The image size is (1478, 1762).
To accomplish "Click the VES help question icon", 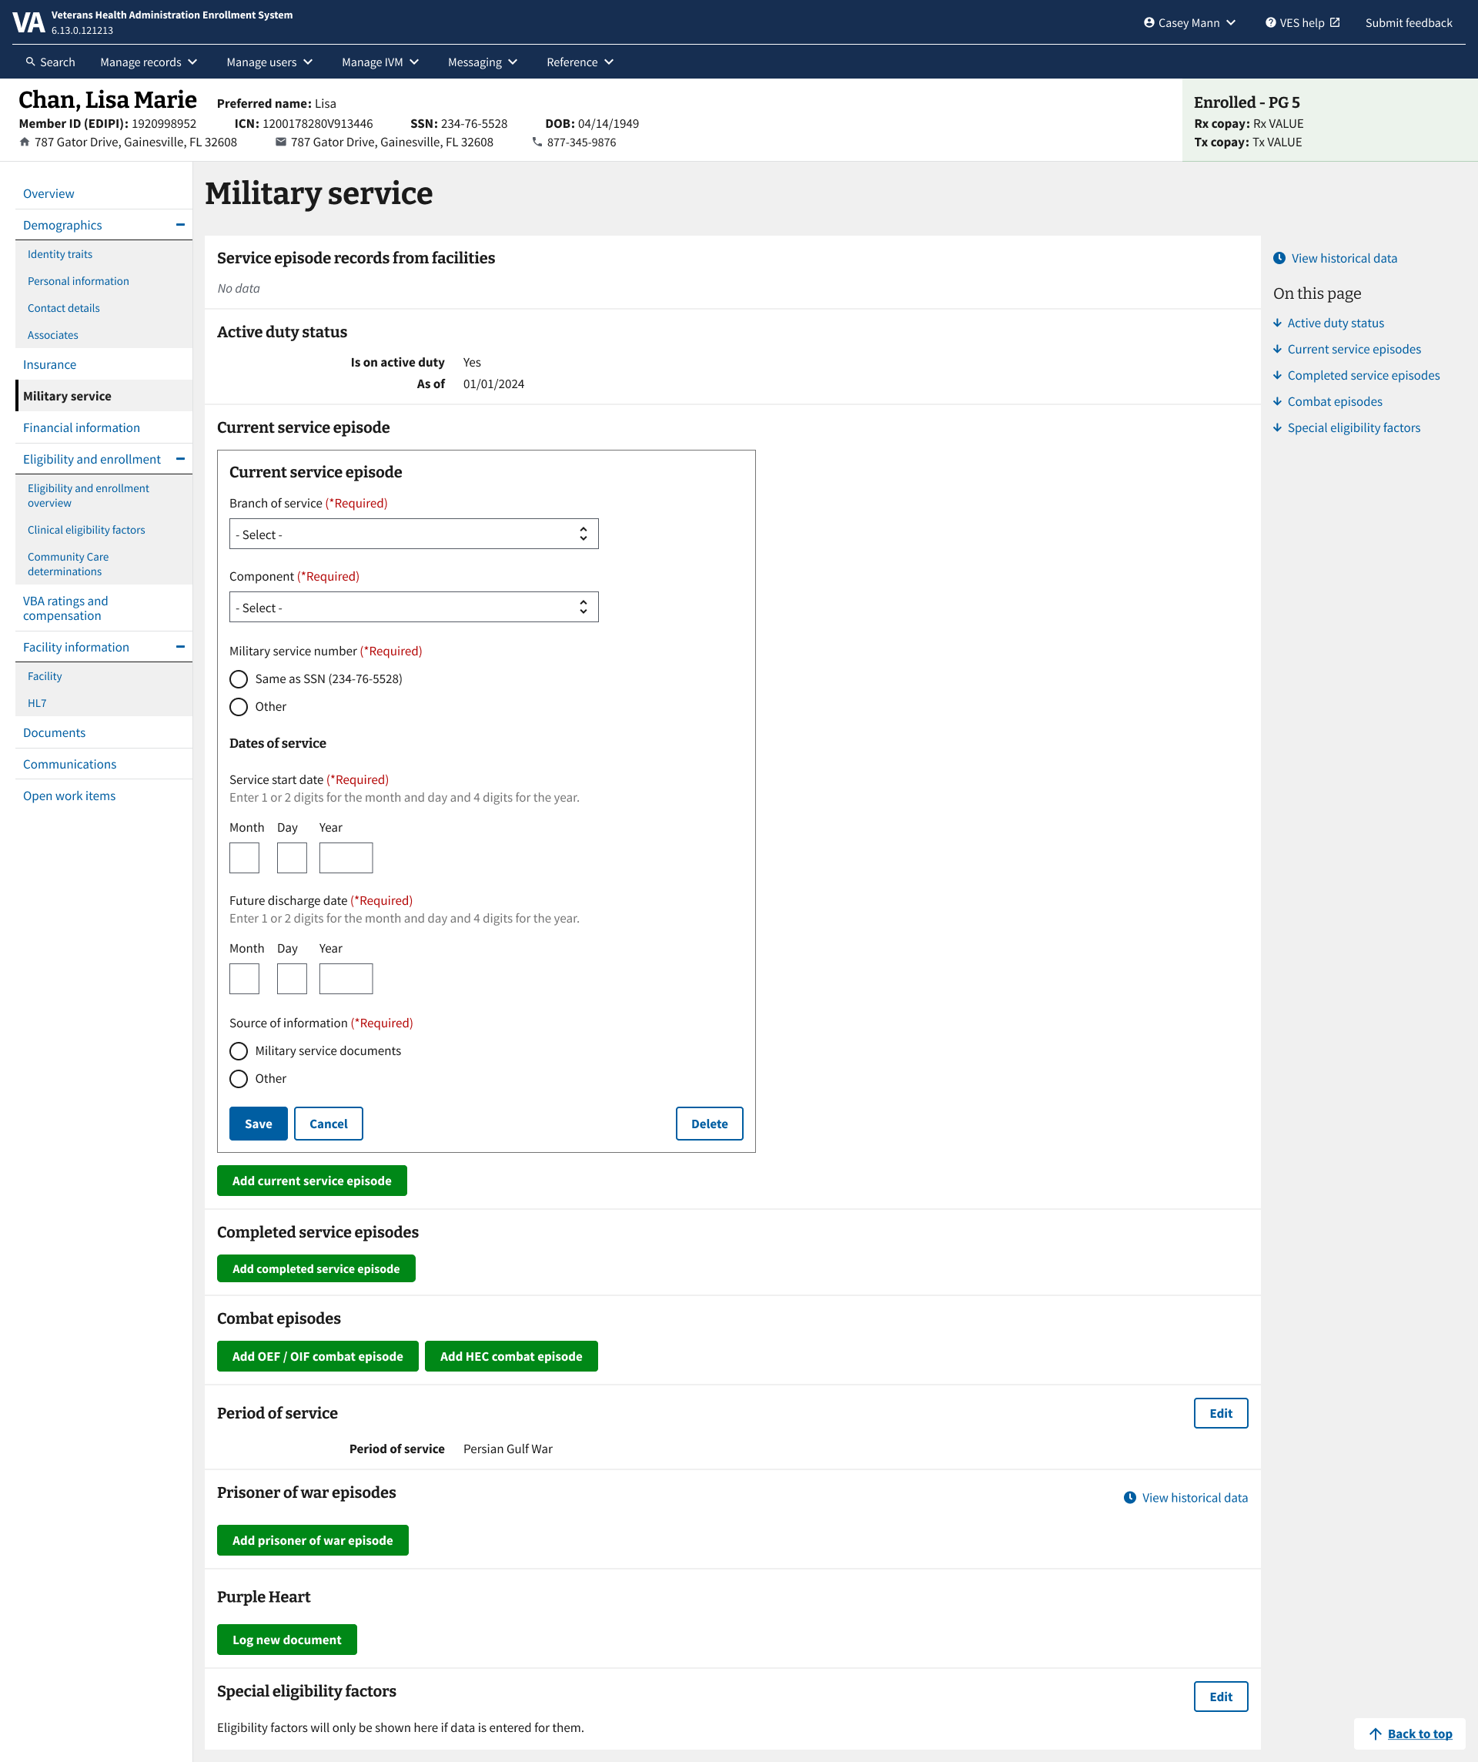I will [x=1270, y=22].
